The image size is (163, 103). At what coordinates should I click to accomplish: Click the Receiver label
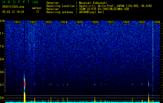pyautogui.click(x=53, y=9)
